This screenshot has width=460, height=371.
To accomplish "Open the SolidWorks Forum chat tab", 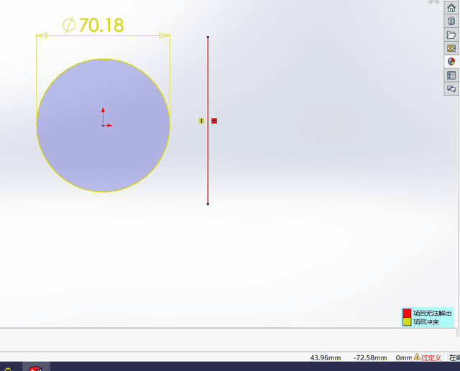I will [451, 88].
